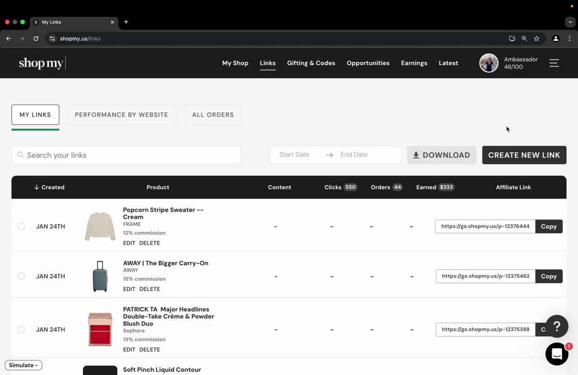
Task: Open the Start Date picker
Action: click(x=294, y=155)
